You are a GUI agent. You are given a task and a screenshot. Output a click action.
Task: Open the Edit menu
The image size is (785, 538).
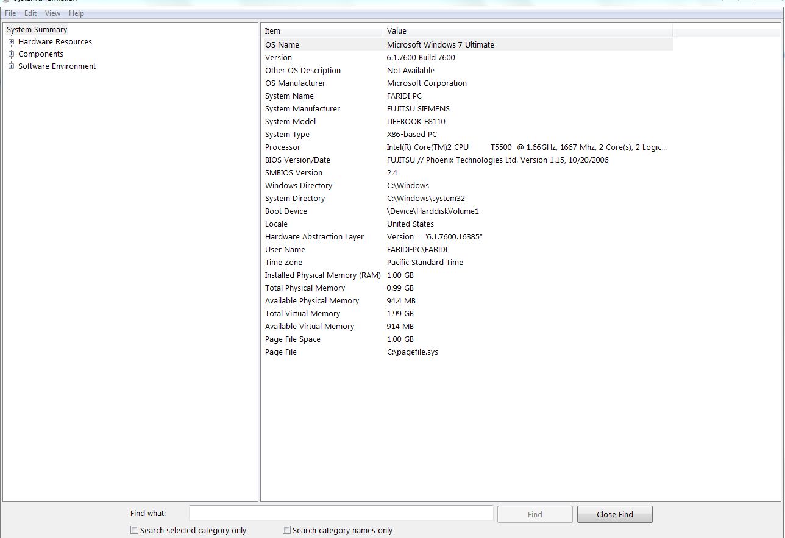[x=30, y=13]
